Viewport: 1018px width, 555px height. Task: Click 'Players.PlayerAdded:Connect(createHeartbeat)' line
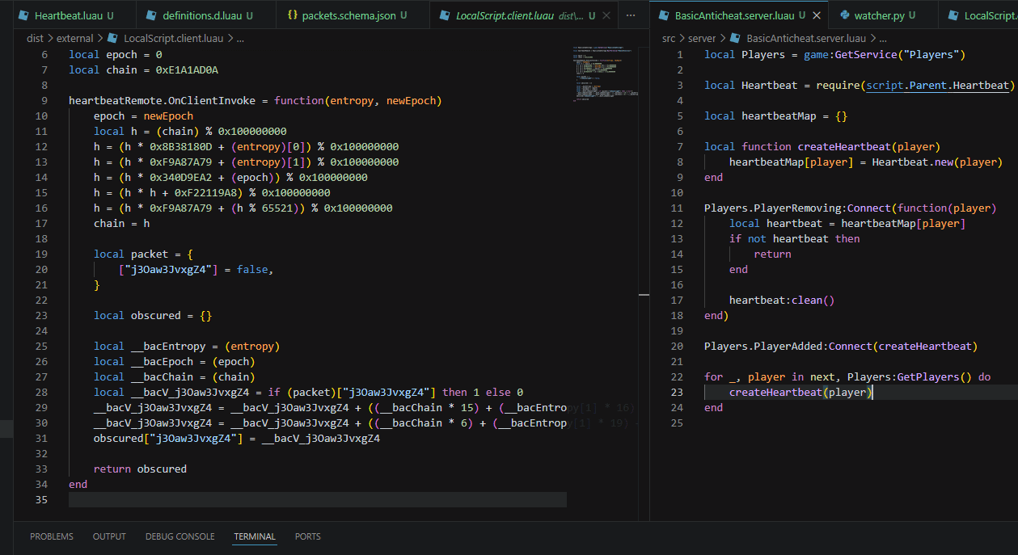pos(841,346)
